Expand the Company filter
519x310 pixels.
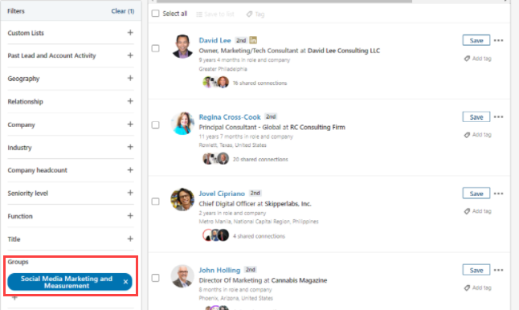click(x=130, y=124)
